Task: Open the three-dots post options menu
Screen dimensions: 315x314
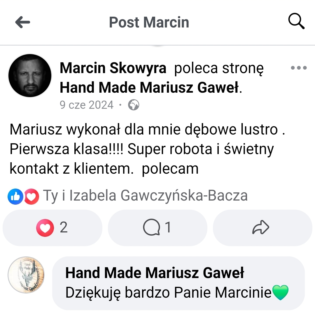Action: coord(299,68)
